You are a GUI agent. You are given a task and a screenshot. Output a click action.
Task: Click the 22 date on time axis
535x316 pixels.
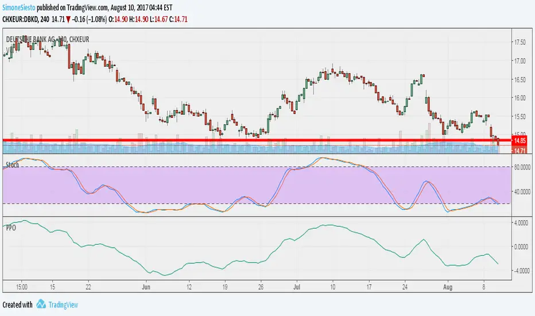pyautogui.click(x=88, y=287)
